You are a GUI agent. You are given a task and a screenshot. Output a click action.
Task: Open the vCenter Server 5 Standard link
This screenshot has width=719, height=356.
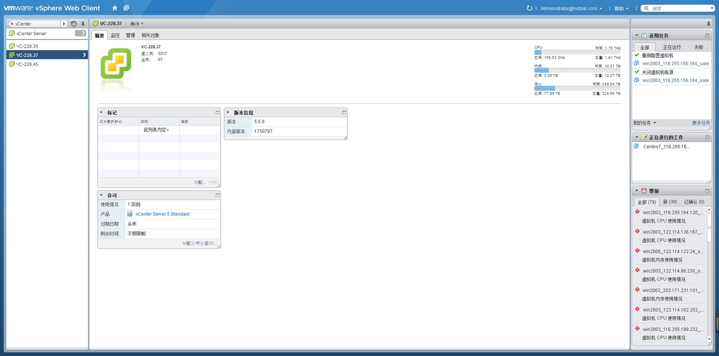(x=162, y=214)
